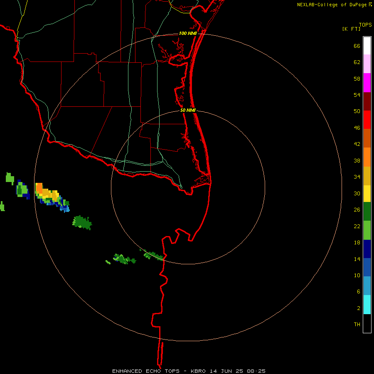Click the '30' legend value
Image resolution: width=374 pixels, height=374 pixels.
click(357, 193)
